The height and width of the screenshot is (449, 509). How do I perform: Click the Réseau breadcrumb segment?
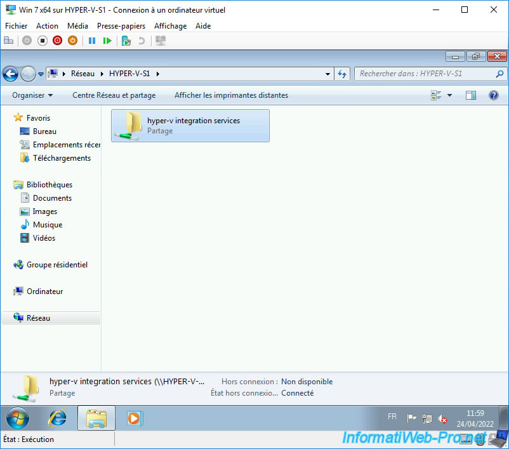point(83,74)
